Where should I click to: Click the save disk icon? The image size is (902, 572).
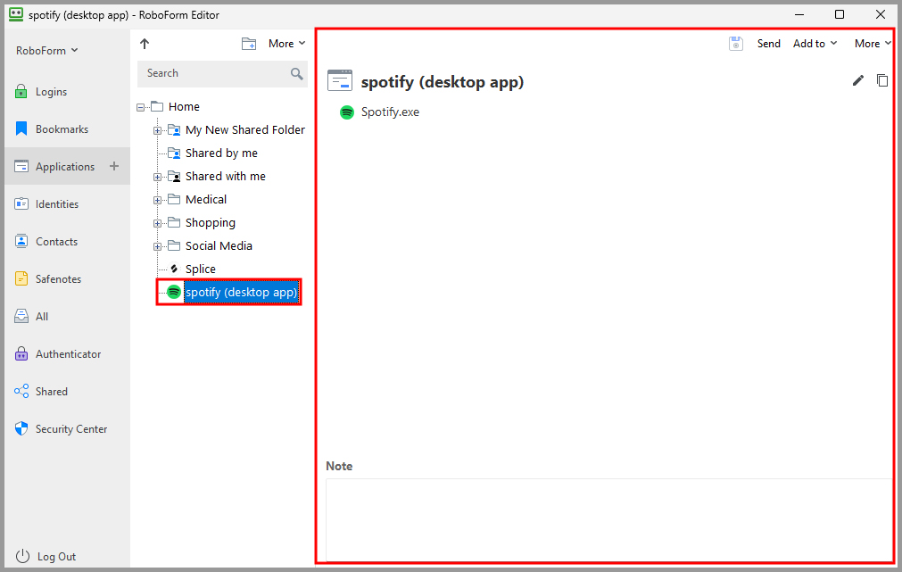coord(736,44)
